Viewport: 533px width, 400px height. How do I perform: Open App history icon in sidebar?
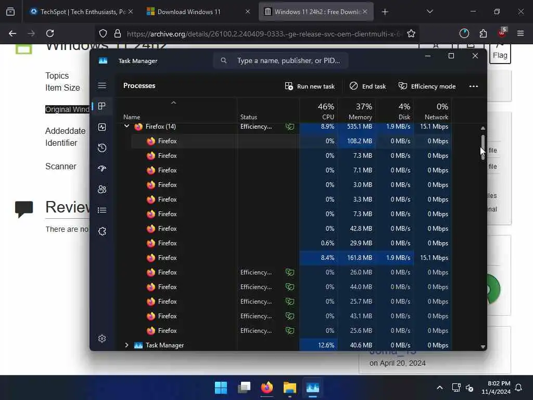click(102, 148)
